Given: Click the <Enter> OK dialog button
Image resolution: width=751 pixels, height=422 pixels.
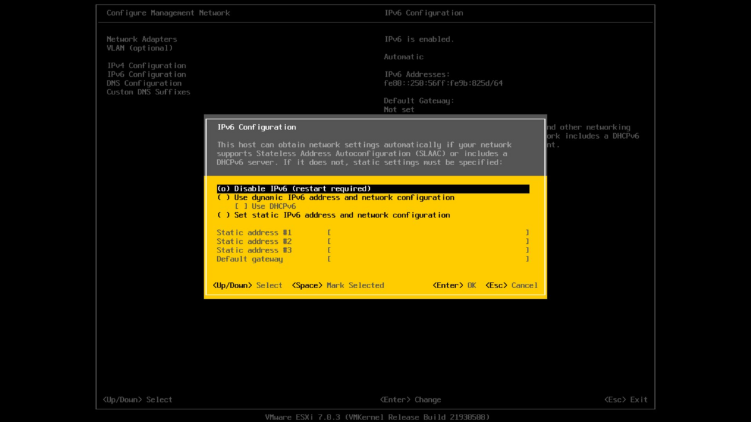Looking at the screenshot, I should [454, 286].
